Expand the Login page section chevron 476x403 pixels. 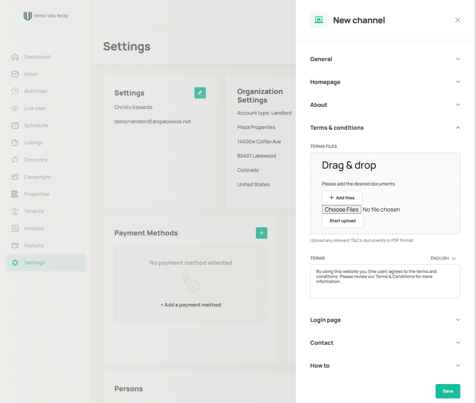(x=458, y=320)
